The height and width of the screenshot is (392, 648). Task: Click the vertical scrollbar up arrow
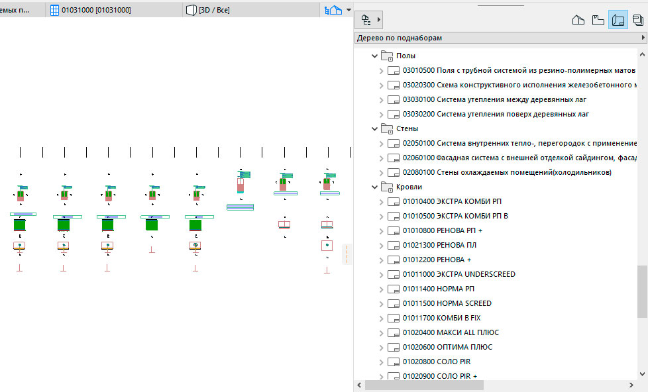pos(642,54)
